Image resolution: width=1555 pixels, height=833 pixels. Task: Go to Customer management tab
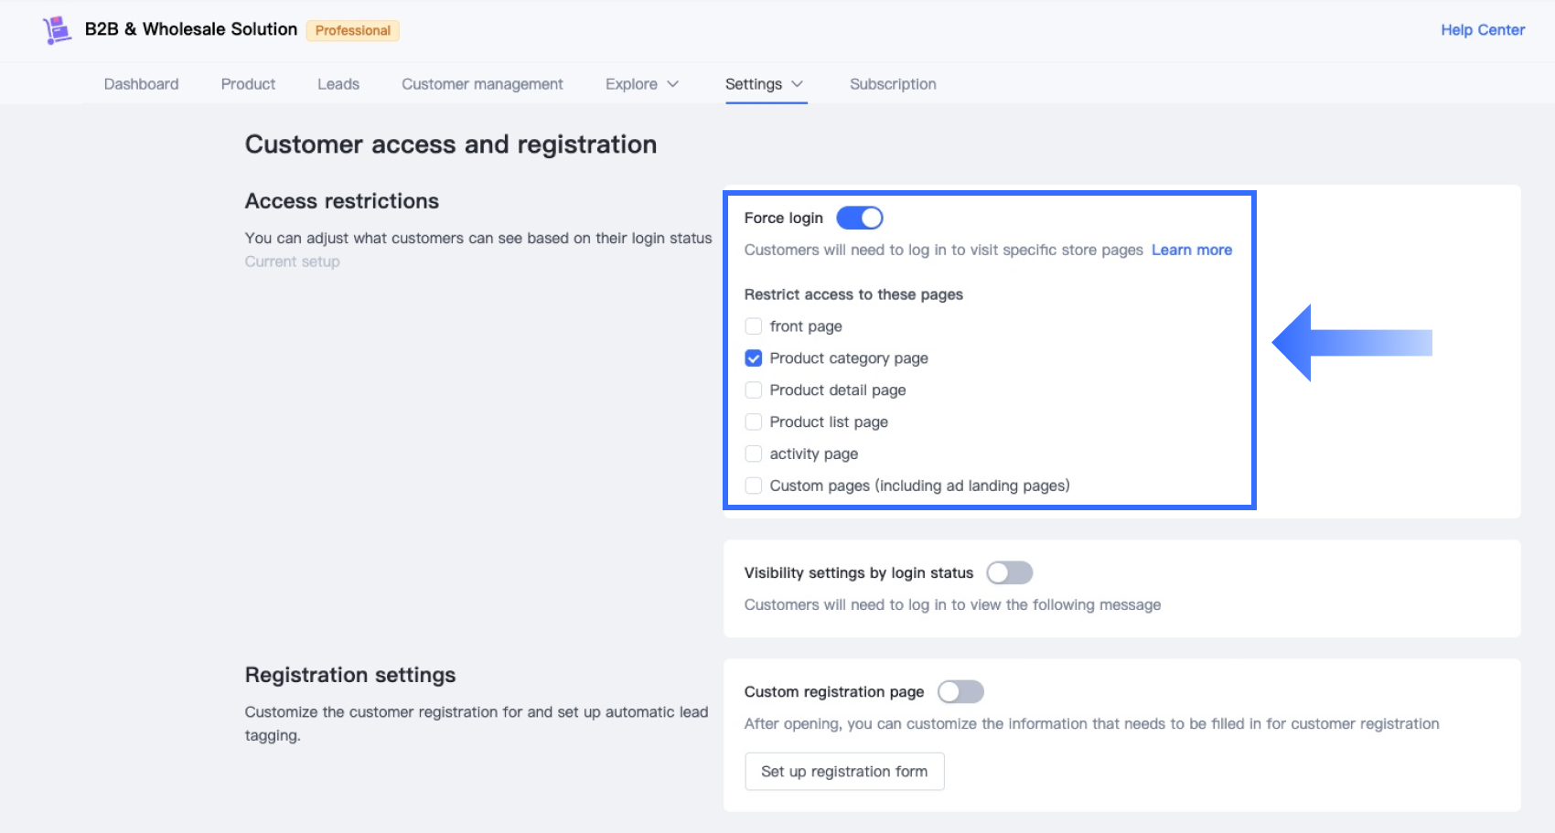[x=482, y=84]
